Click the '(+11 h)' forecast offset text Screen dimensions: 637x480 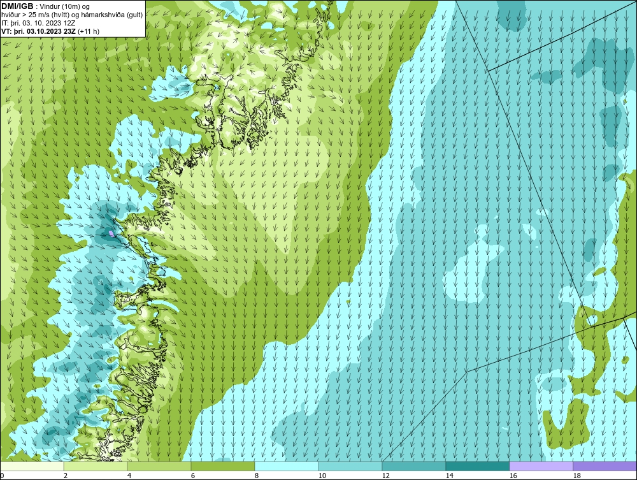pos(89,31)
